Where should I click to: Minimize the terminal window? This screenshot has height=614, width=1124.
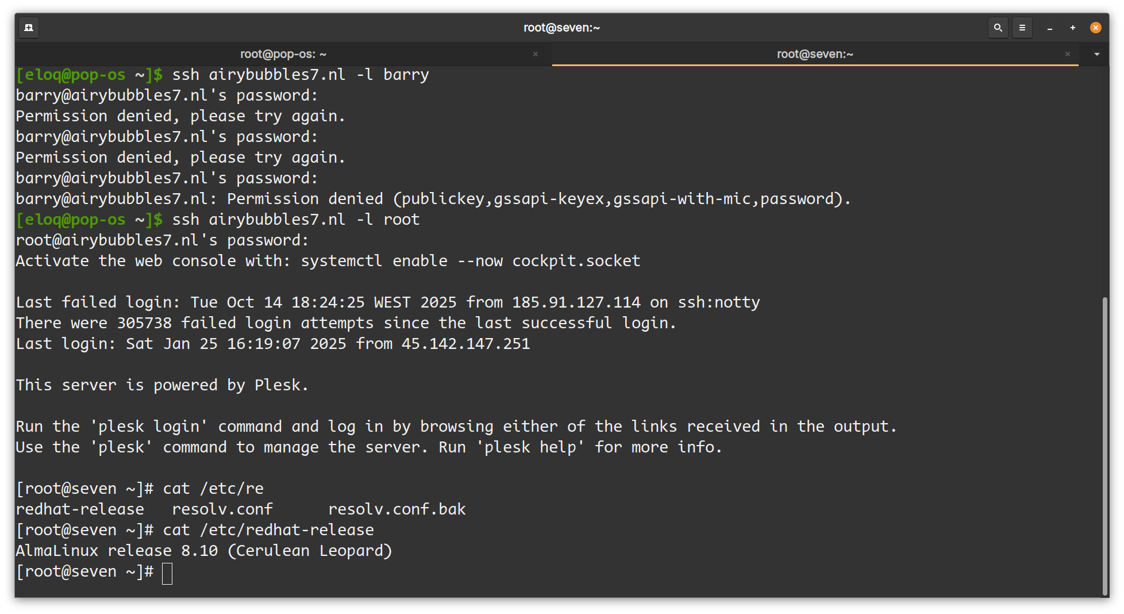[1050, 28]
